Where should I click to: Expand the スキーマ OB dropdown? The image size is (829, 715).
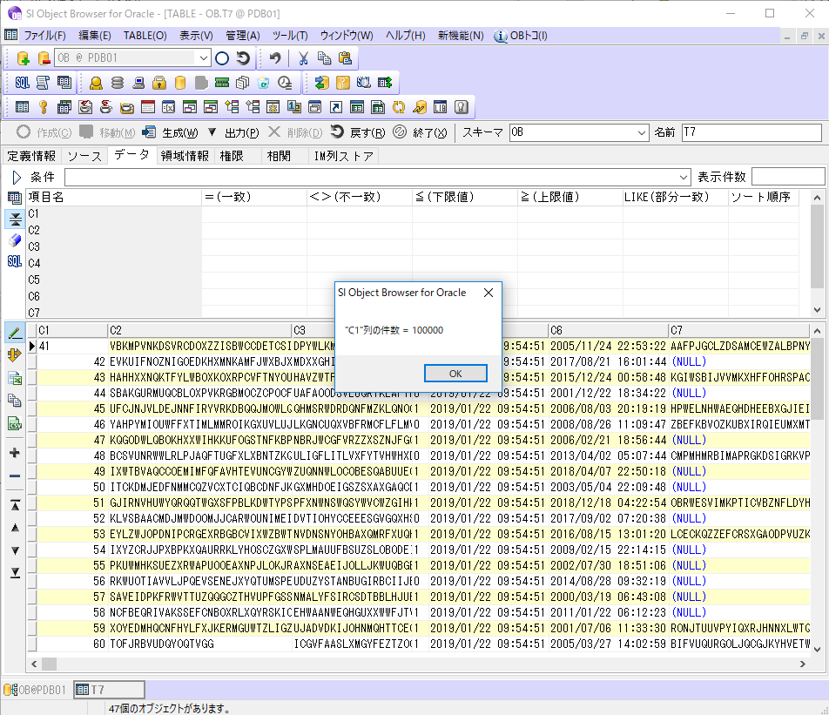point(642,132)
